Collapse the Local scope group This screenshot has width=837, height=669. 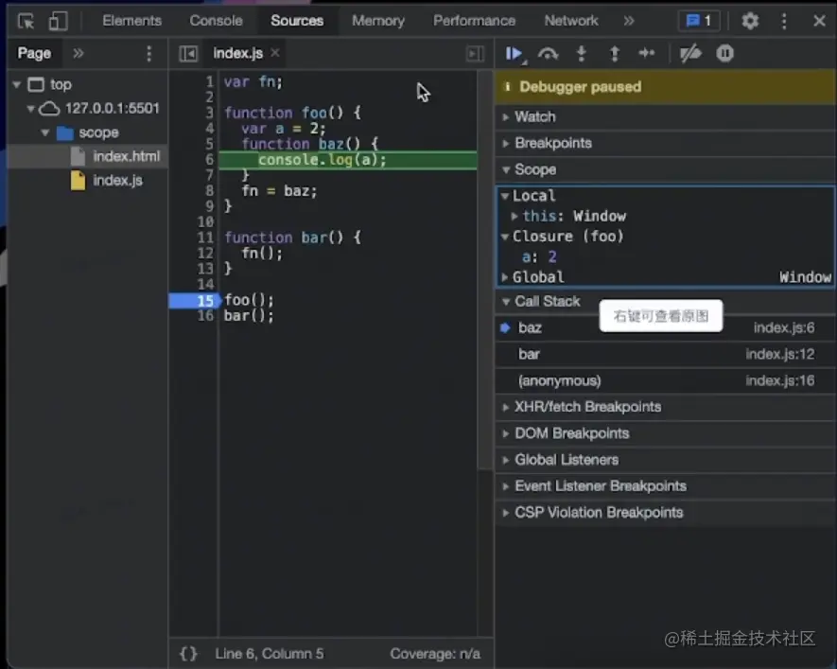pyautogui.click(x=505, y=196)
